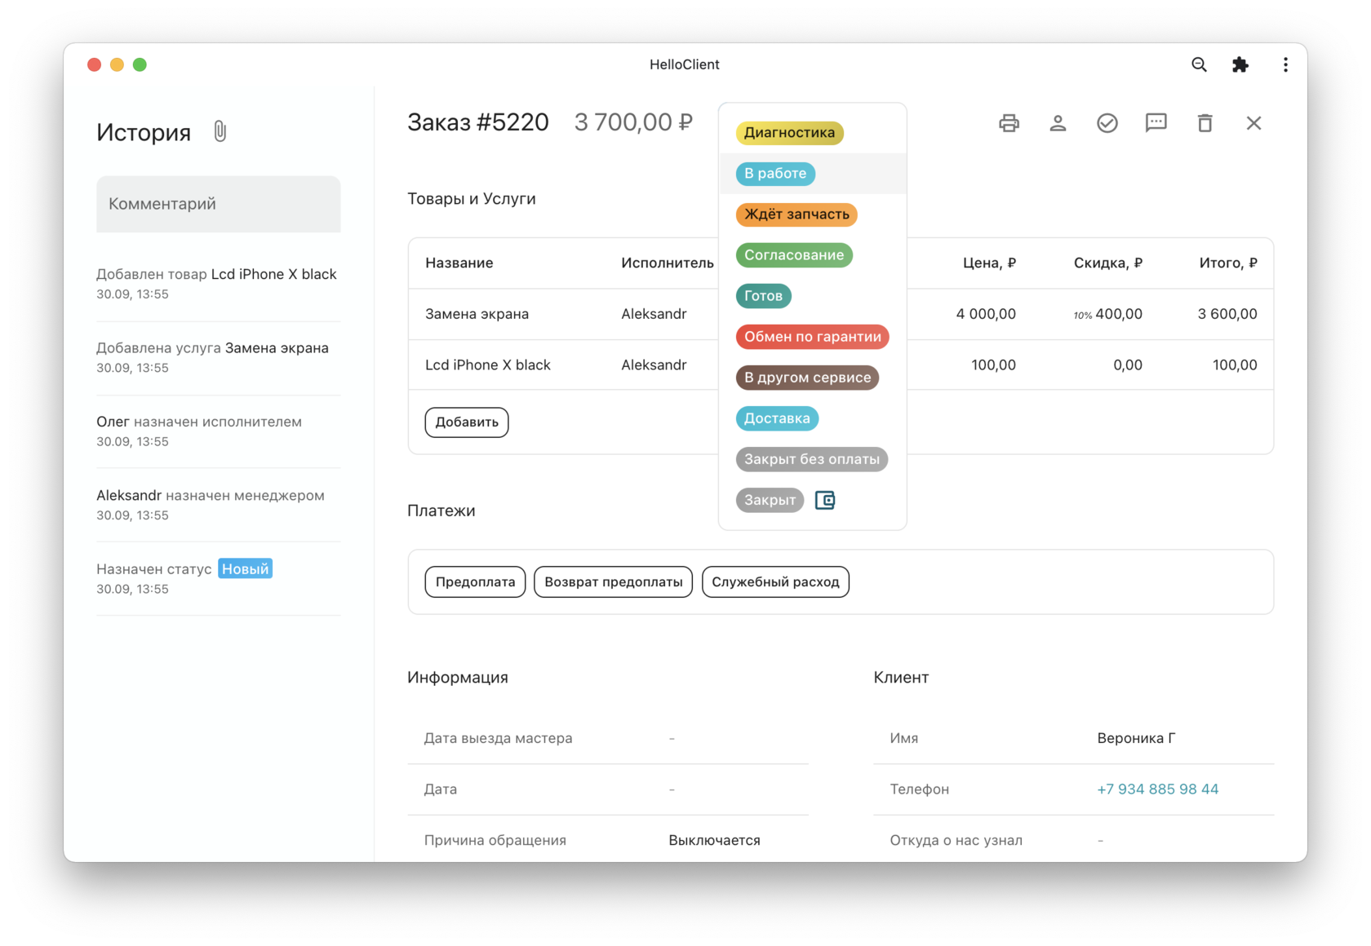Viewport: 1371px width, 946px height.
Task: Click the macOS yellow minimize button
Action: click(117, 64)
